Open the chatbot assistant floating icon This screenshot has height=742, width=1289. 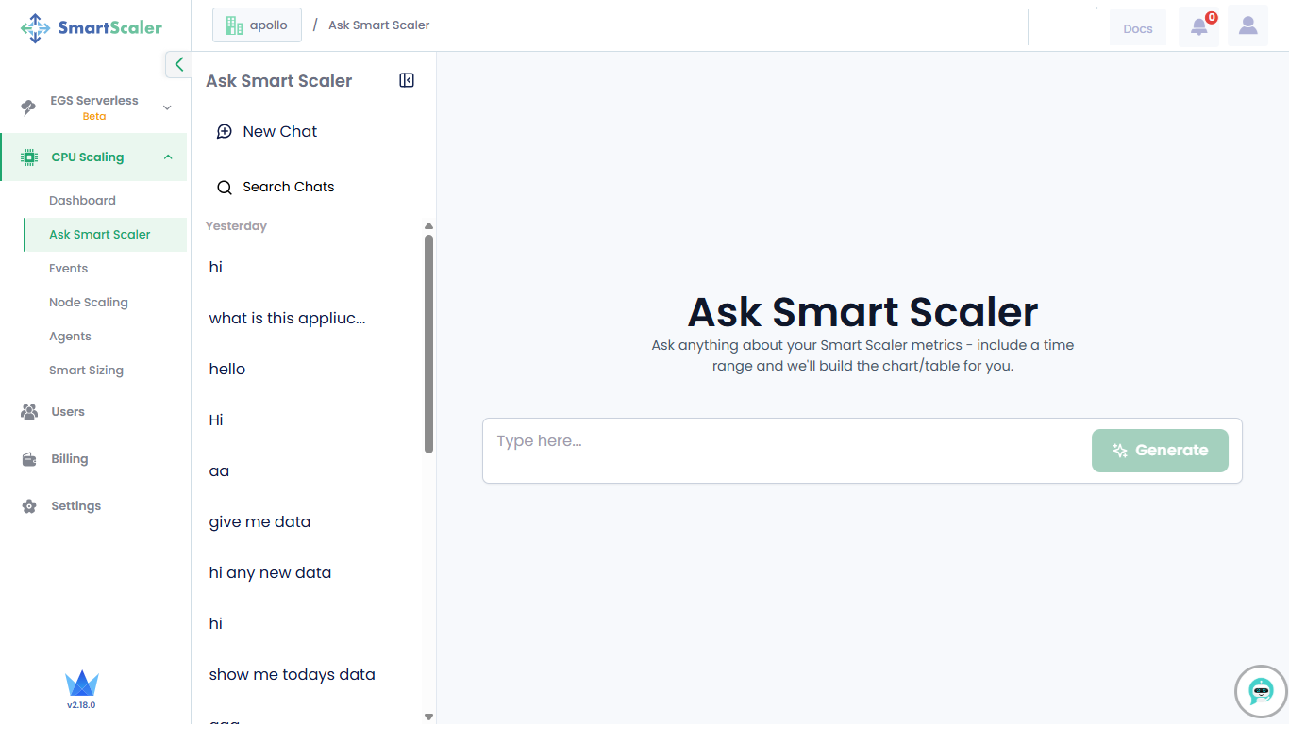[x=1261, y=691]
